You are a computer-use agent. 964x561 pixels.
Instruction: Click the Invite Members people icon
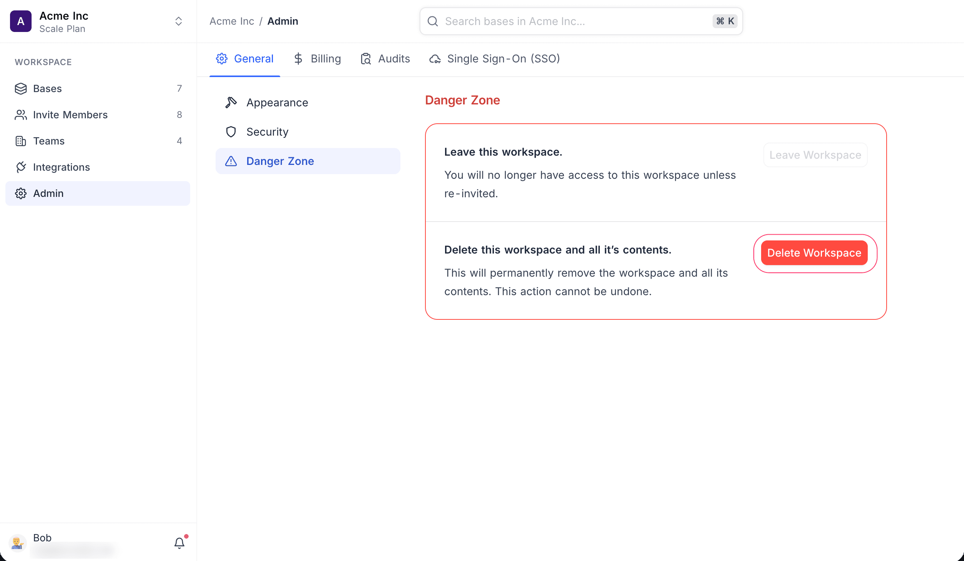(21, 115)
